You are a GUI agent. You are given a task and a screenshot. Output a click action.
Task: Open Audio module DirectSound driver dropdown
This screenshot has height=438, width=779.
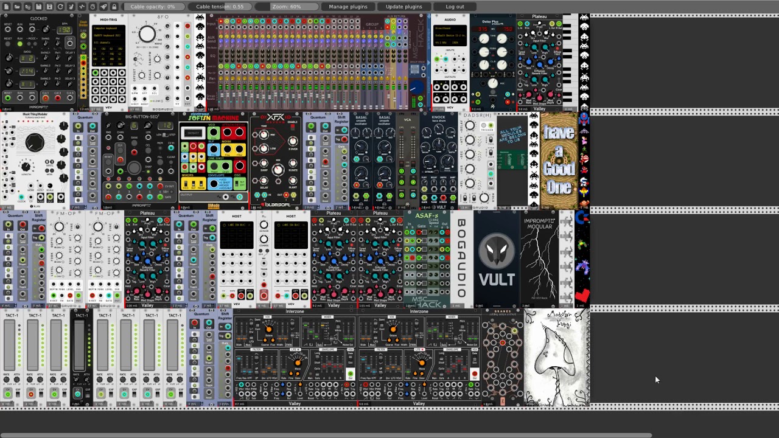click(450, 28)
